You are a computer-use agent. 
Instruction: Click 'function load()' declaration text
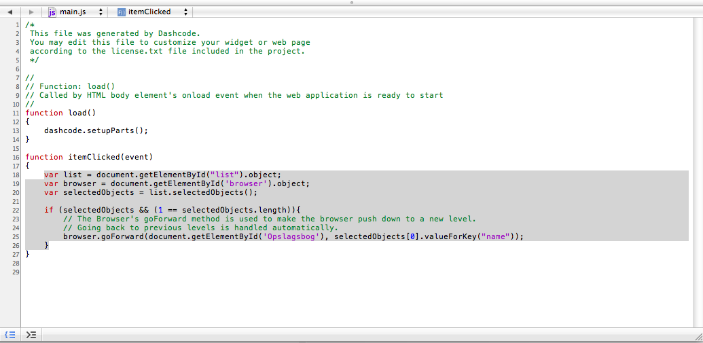61,113
